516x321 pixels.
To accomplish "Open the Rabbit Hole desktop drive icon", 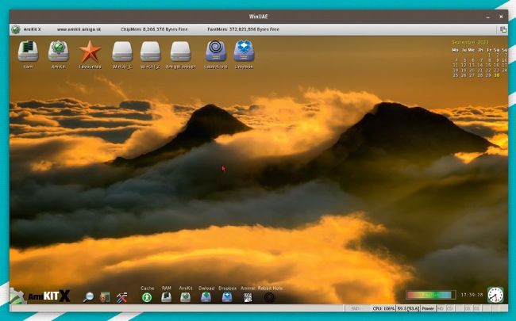I will (215, 52).
